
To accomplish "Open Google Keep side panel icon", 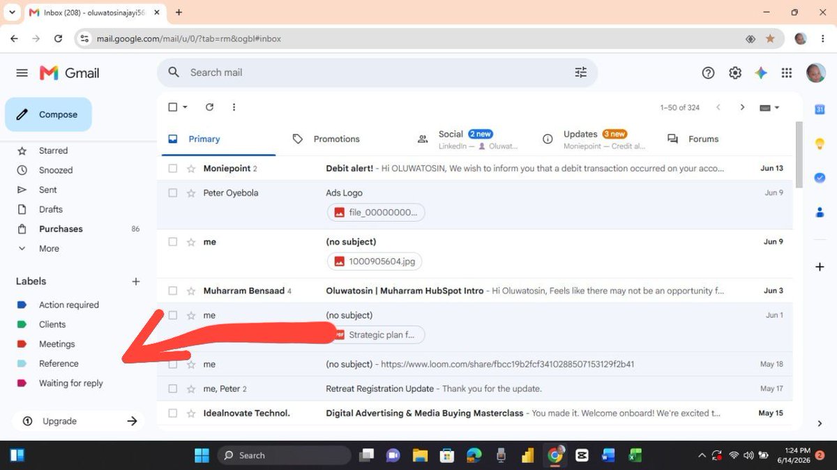I will pos(820,144).
